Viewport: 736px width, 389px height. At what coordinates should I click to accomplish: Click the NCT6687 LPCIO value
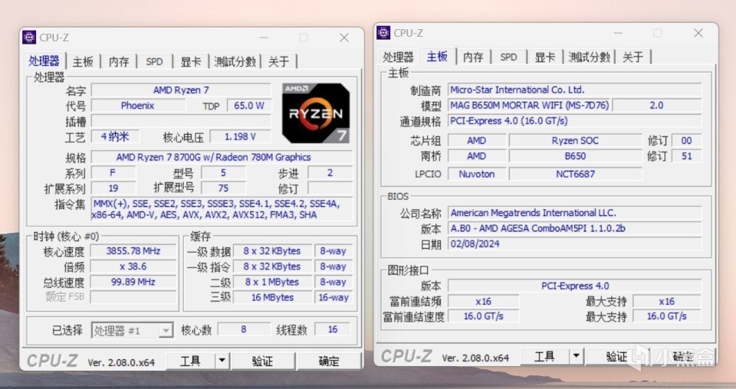click(576, 174)
